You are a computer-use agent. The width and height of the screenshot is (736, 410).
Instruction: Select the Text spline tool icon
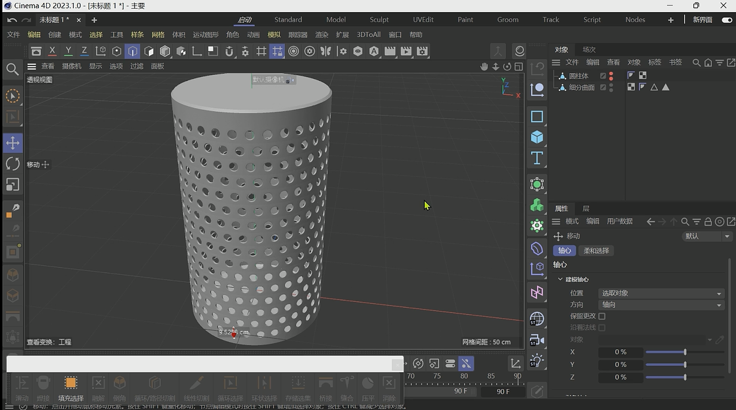(x=536, y=158)
